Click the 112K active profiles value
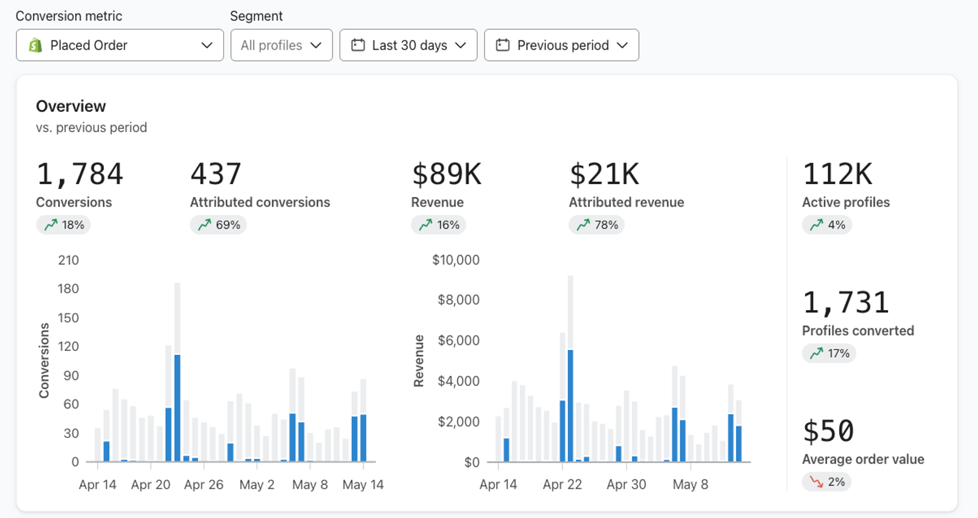 [837, 174]
